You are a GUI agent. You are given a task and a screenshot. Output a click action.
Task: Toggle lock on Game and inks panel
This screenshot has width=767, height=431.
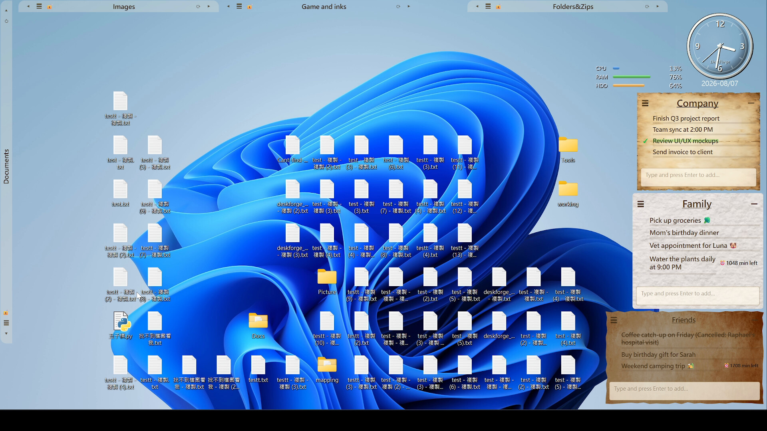(x=250, y=7)
